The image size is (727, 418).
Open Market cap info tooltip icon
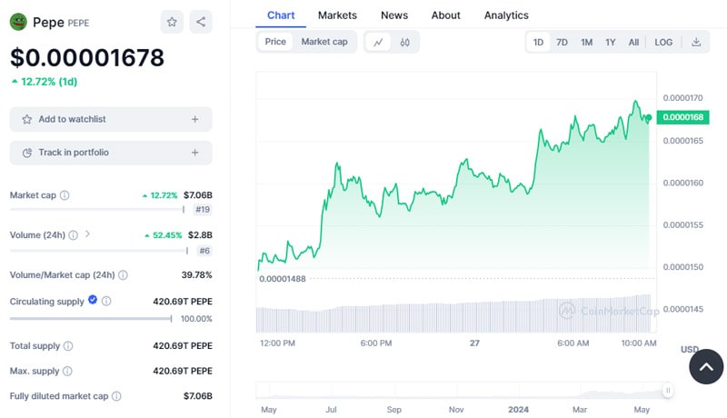point(65,195)
